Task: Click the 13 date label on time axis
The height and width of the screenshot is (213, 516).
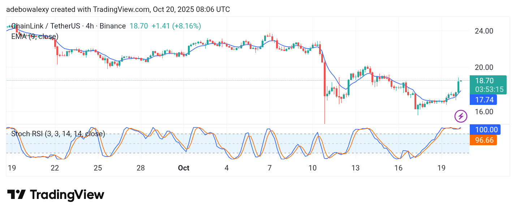Action: [x=356, y=168]
